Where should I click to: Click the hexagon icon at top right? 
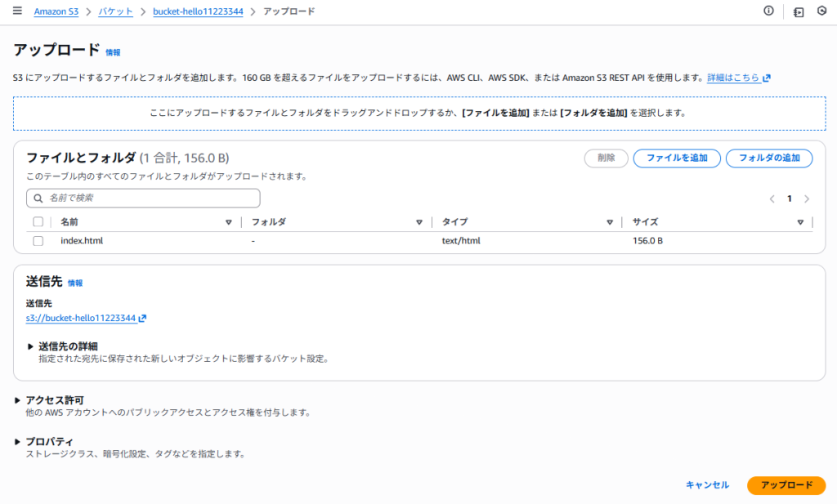coord(821,11)
